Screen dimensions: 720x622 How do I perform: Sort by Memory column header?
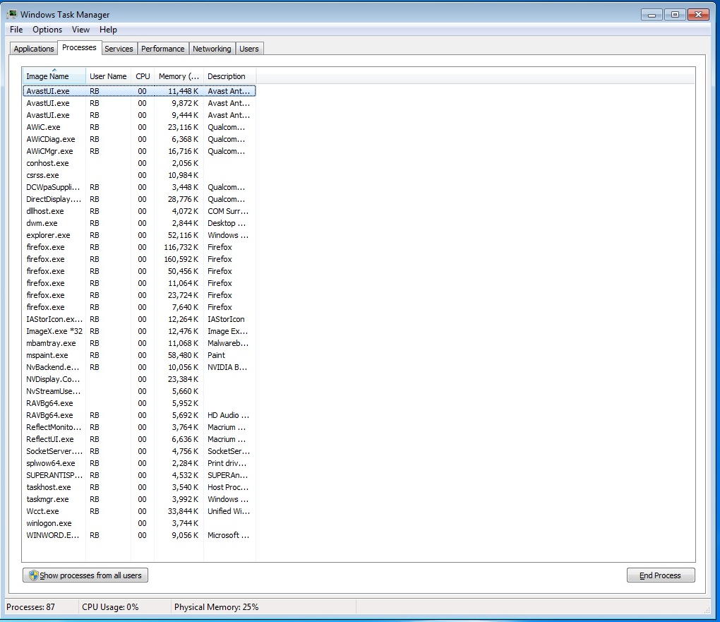[x=179, y=76]
